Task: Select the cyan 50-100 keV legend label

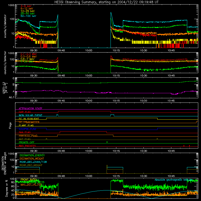Action: point(28,16)
